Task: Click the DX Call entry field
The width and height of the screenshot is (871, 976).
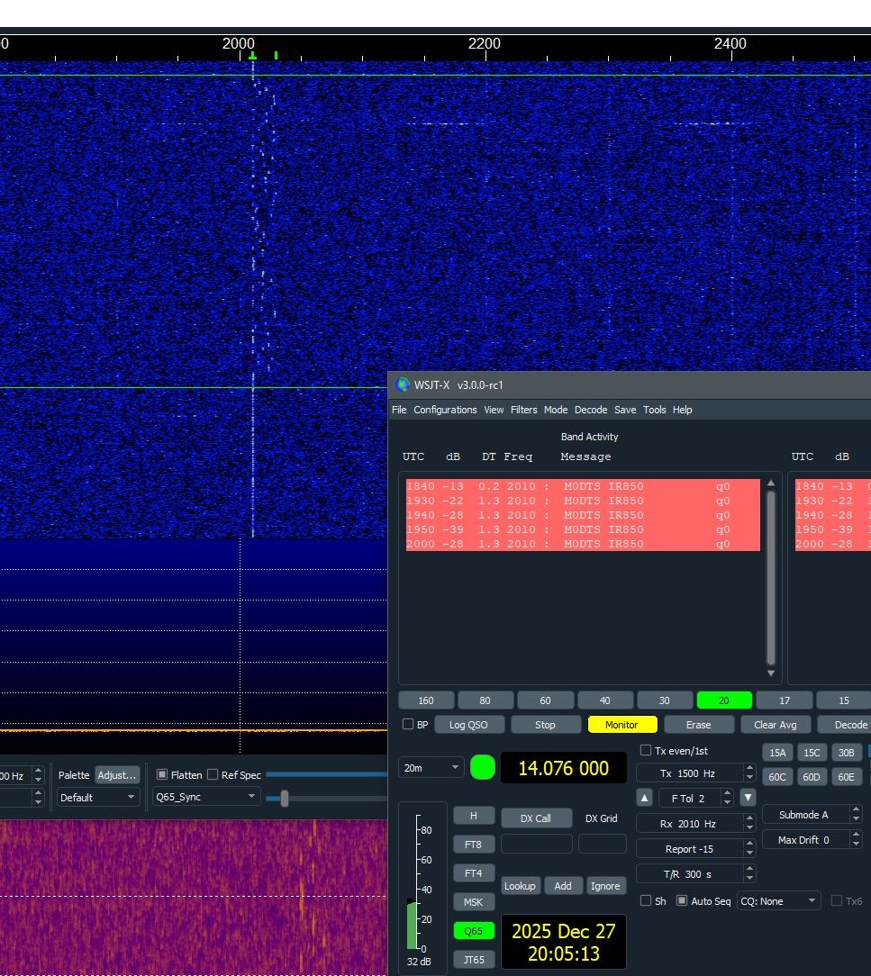Action: [536, 845]
